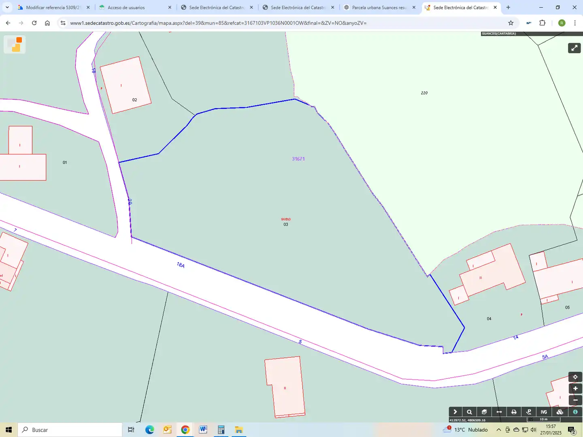Open the 3D cubes tool
Image resolution: width=583 pixels, height=437 pixels.
560,412
